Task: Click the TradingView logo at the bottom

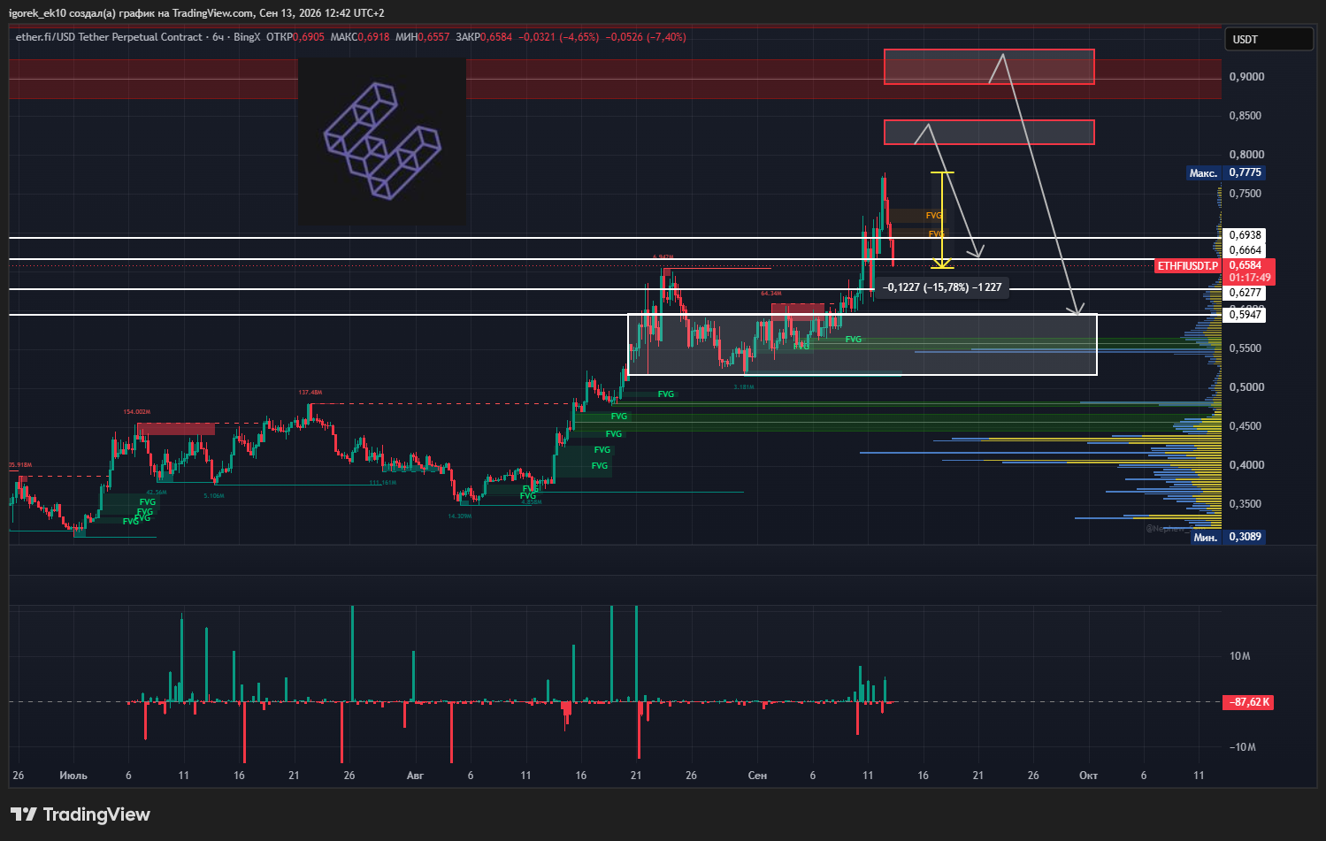Action: 80,814
